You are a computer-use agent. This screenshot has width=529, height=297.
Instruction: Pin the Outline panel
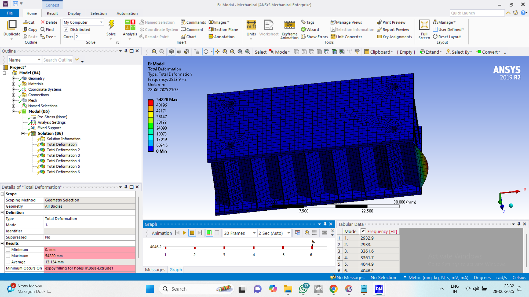coord(126,51)
